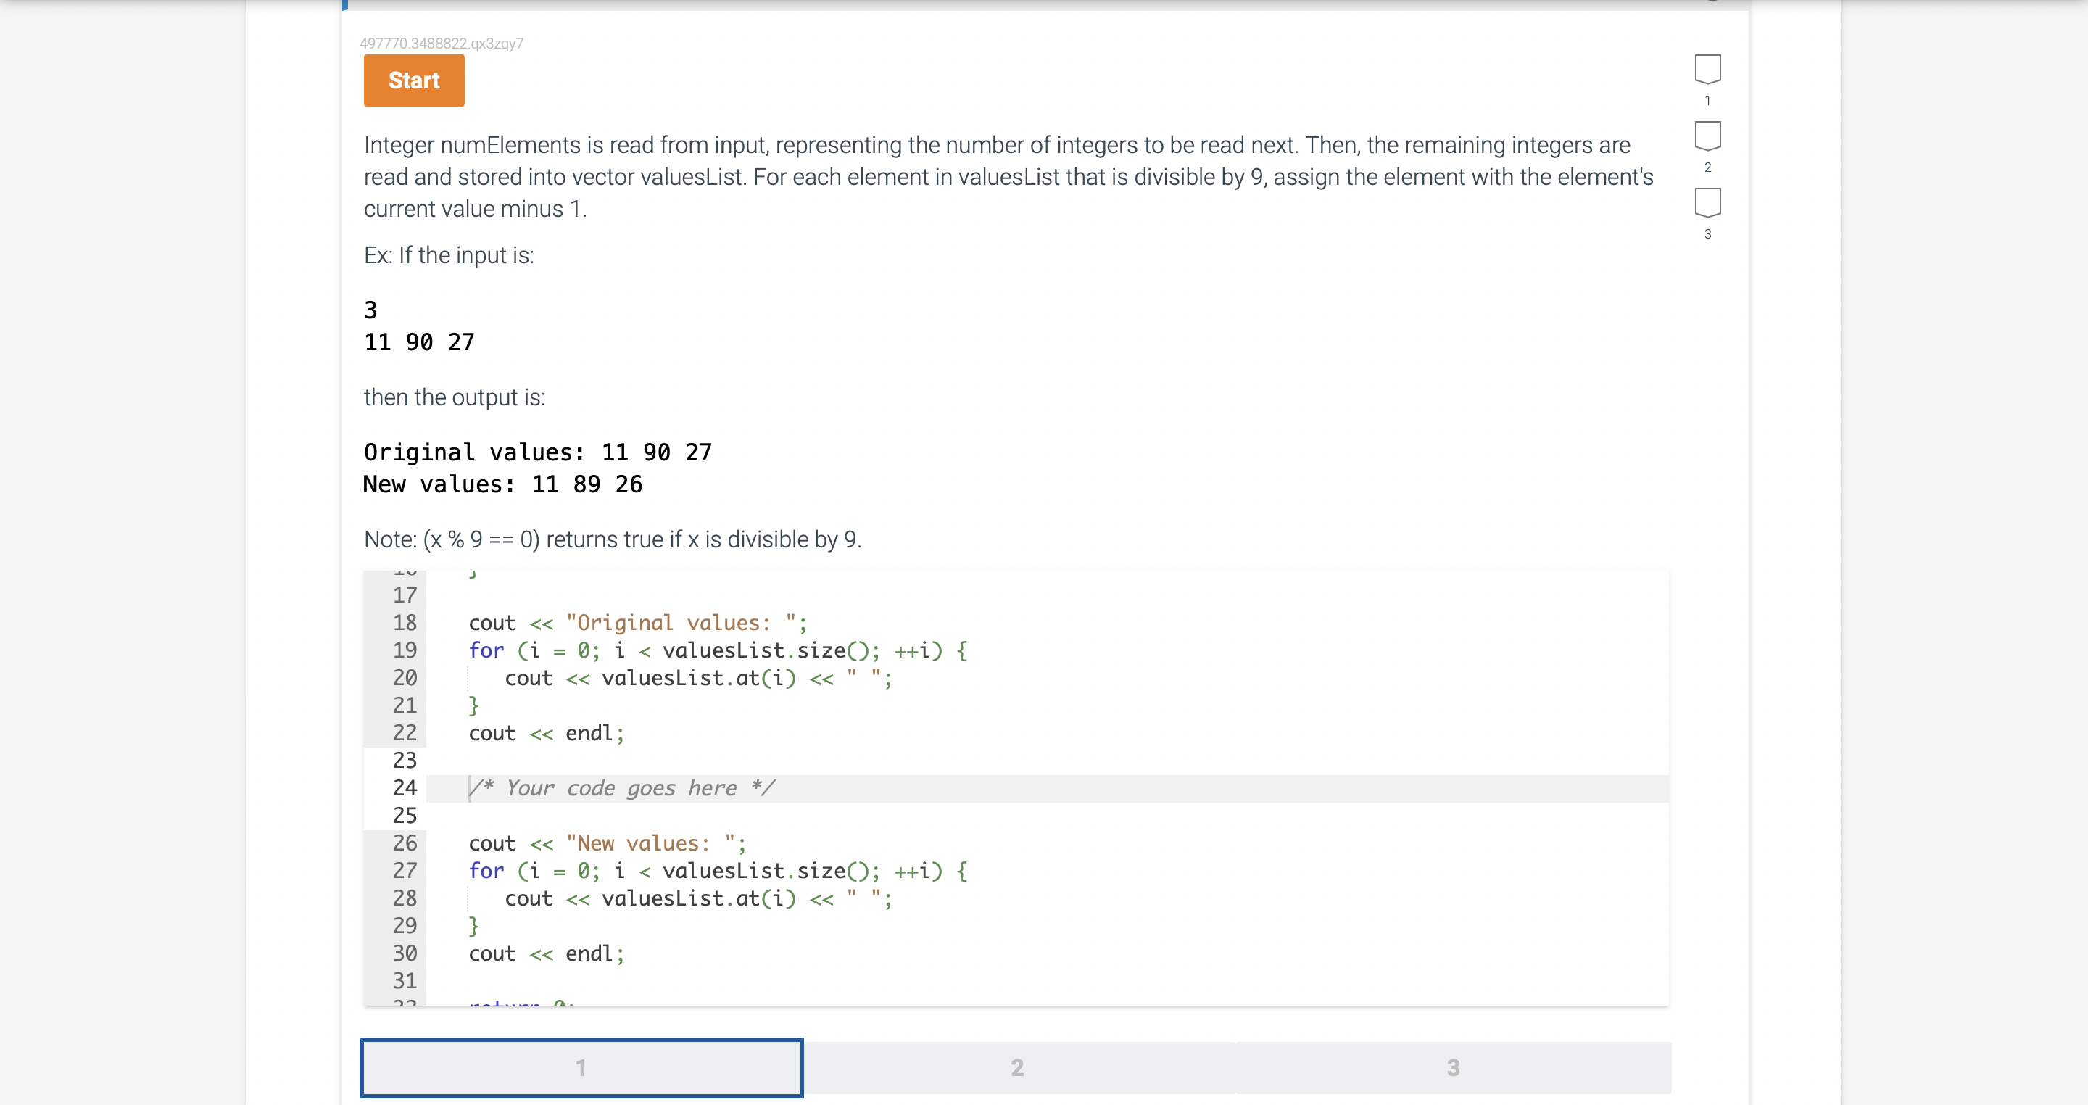Image resolution: width=2088 pixels, height=1105 pixels.
Task: Click the orange Start button
Action: tap(413, 80)
